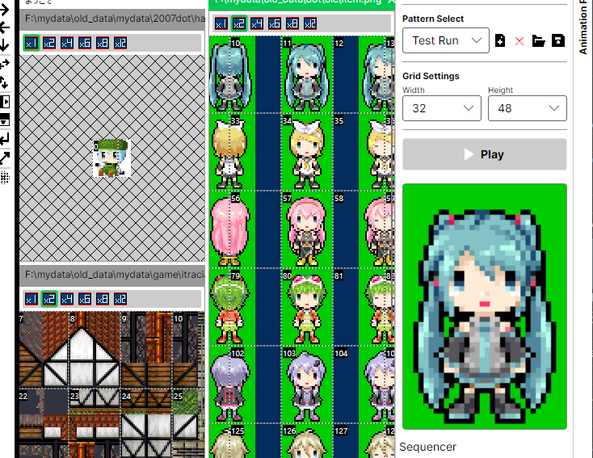Click the down arrow icon in left toolbar

pos(5,45)
